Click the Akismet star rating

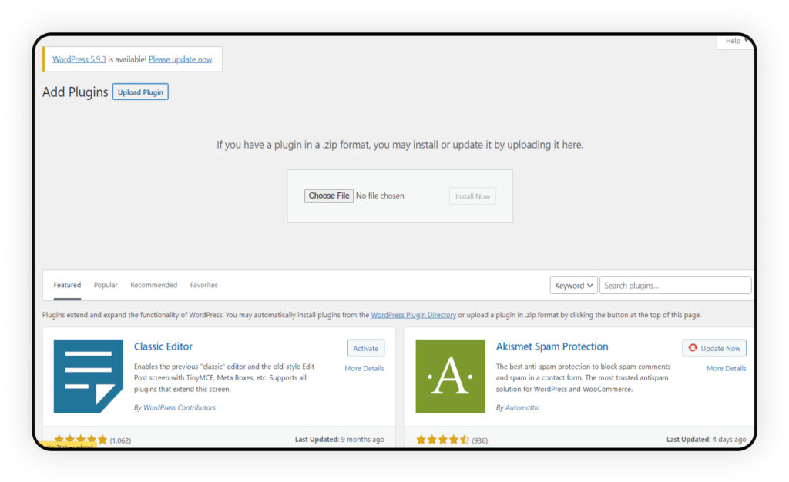click(442, 440)
